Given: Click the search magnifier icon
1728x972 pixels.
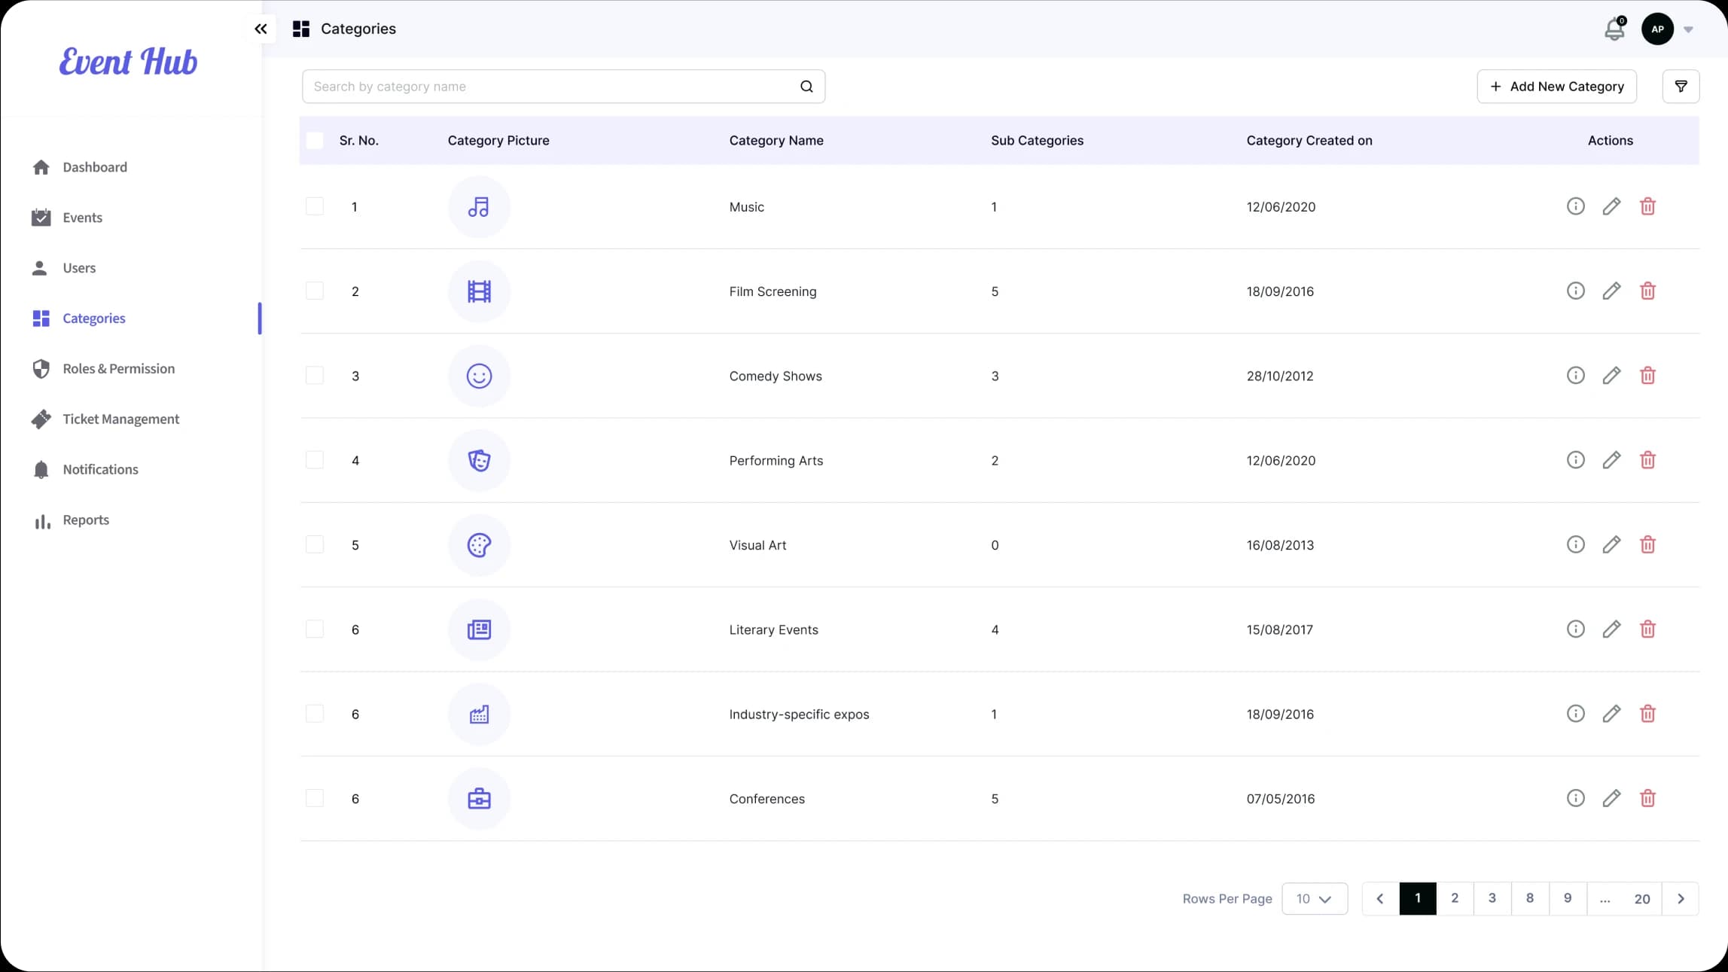Looking at the screenshot, I should pos(807,85).
